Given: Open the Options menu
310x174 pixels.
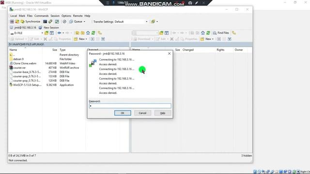Looking at the screenshot, I should tap(66, 16).
